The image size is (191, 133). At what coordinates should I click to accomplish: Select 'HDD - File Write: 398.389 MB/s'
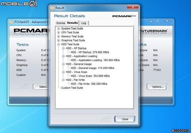[x=89, y=84]
